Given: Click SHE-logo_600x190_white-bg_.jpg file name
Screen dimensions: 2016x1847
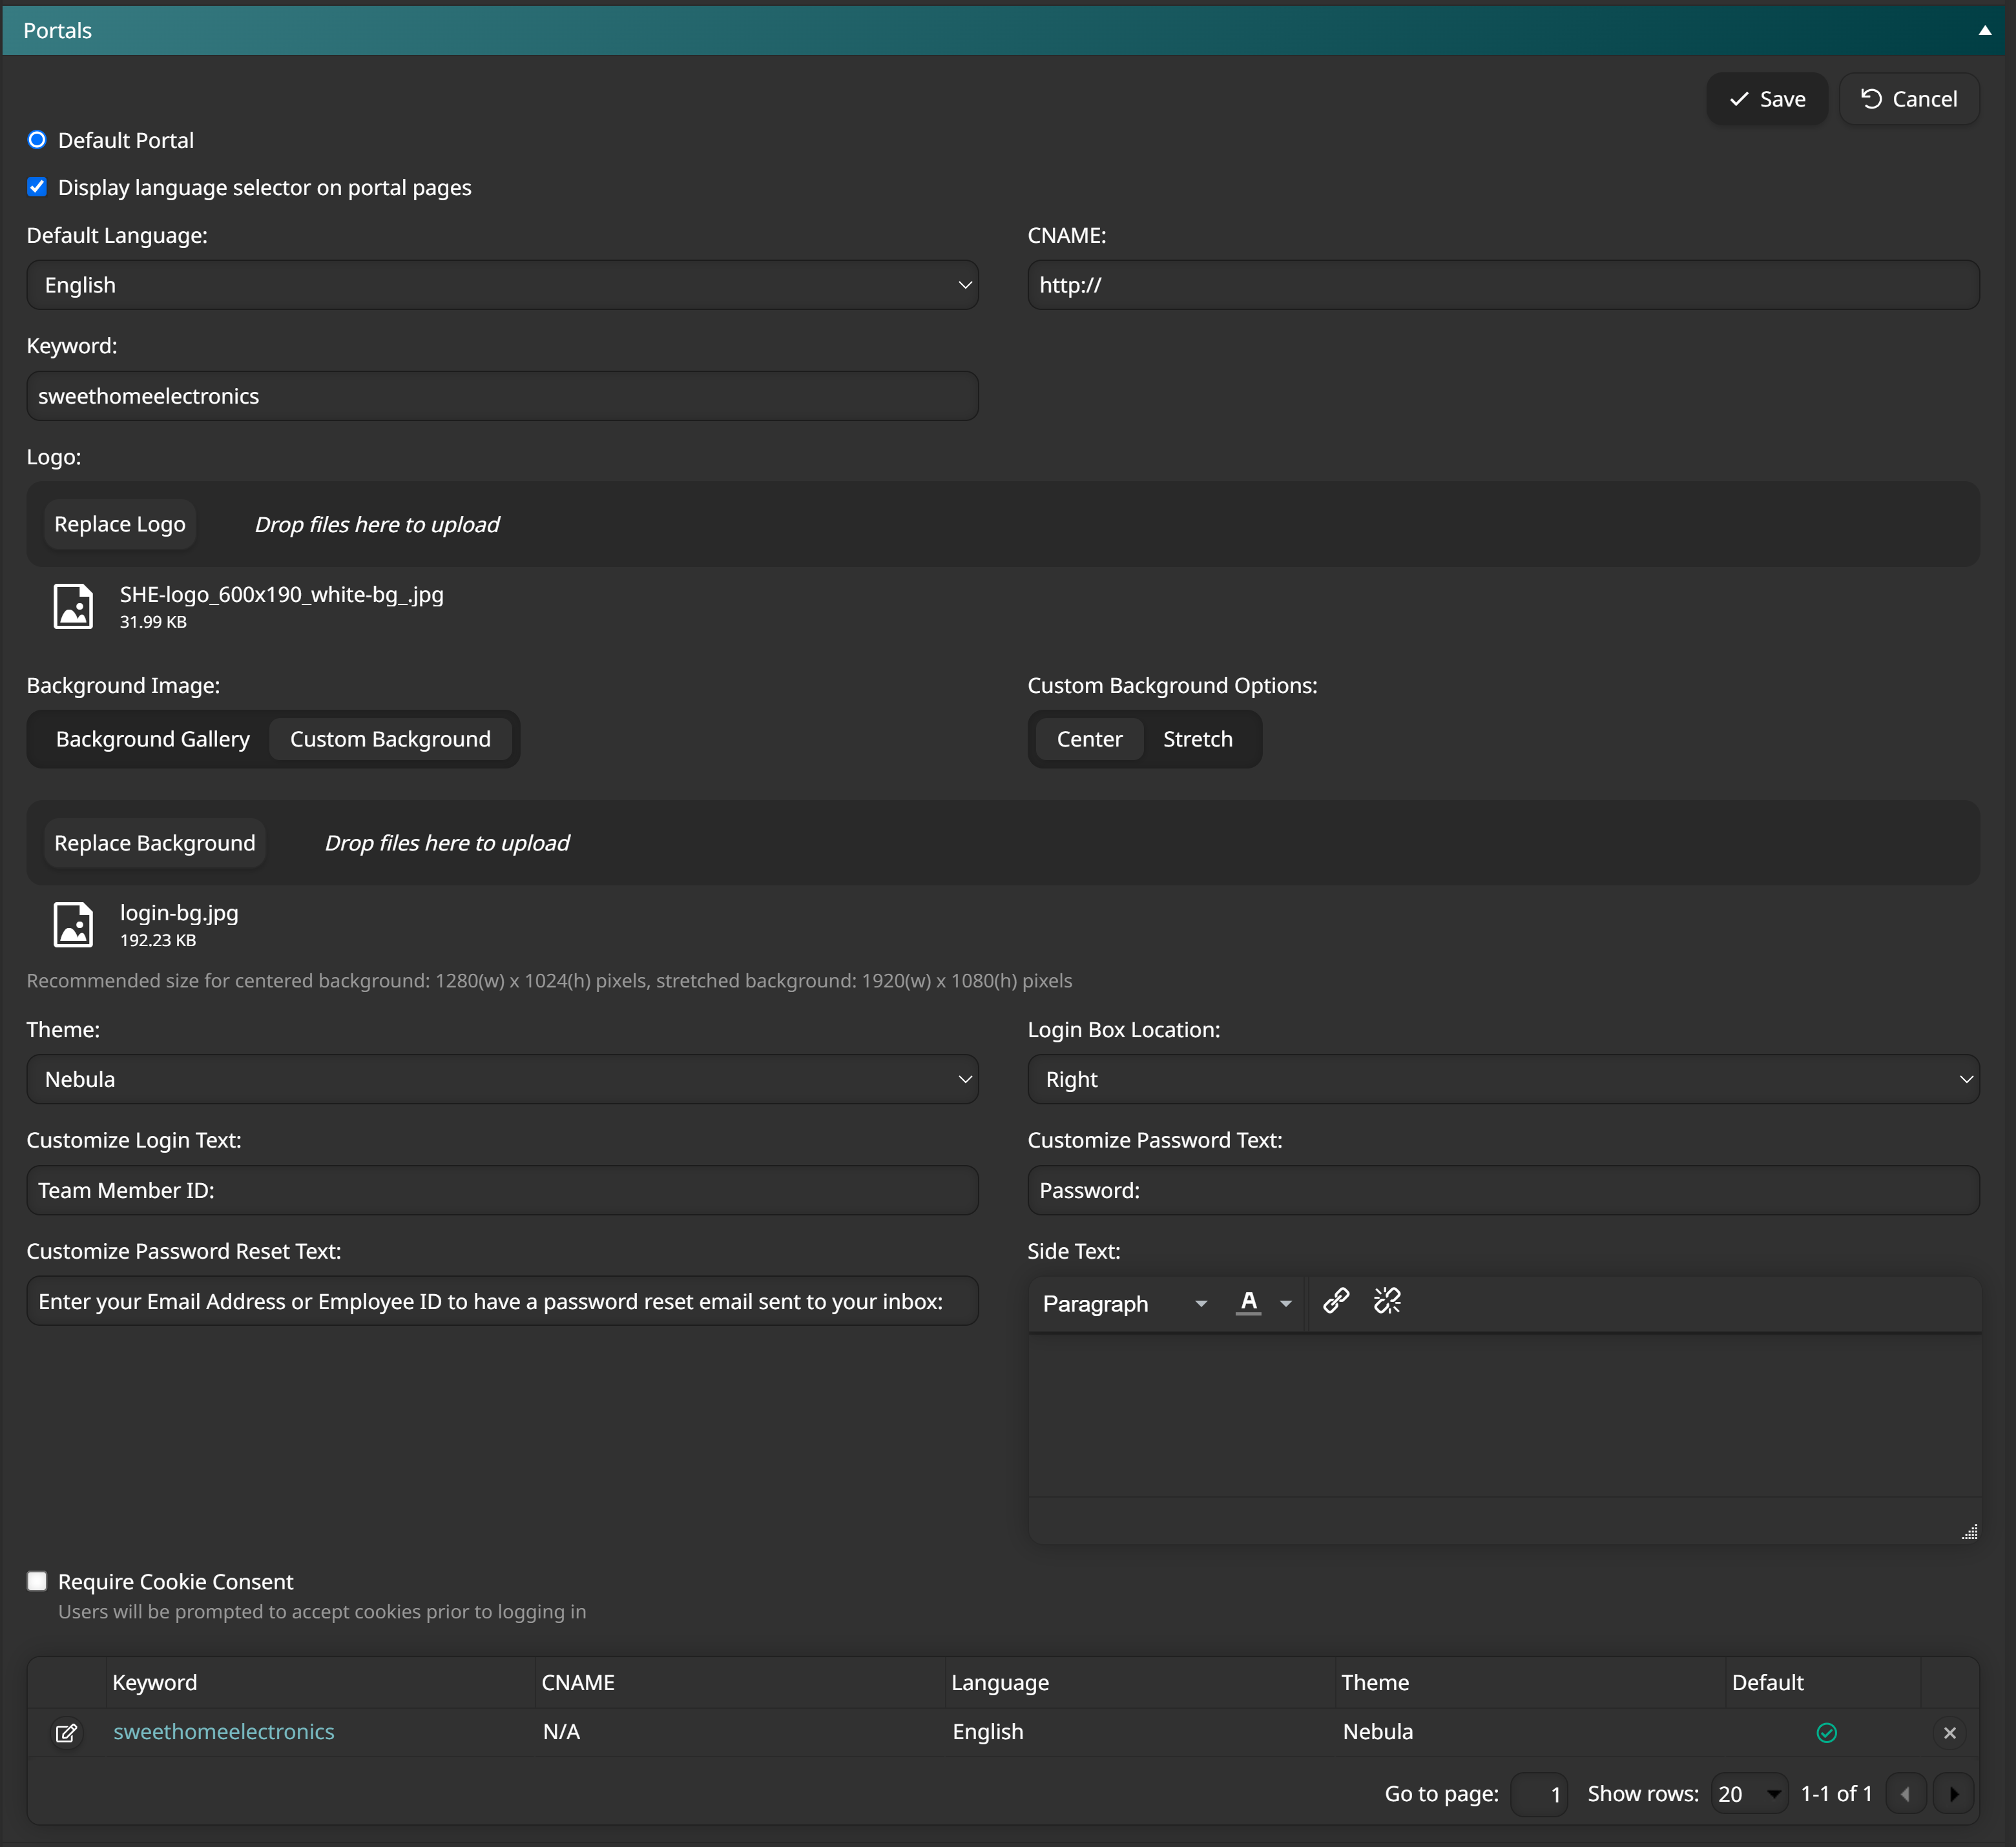Looking at the screenshot, I should 281,594.
